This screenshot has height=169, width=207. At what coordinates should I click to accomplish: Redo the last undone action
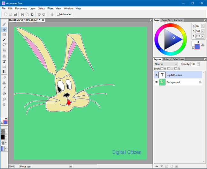point(44,14)
